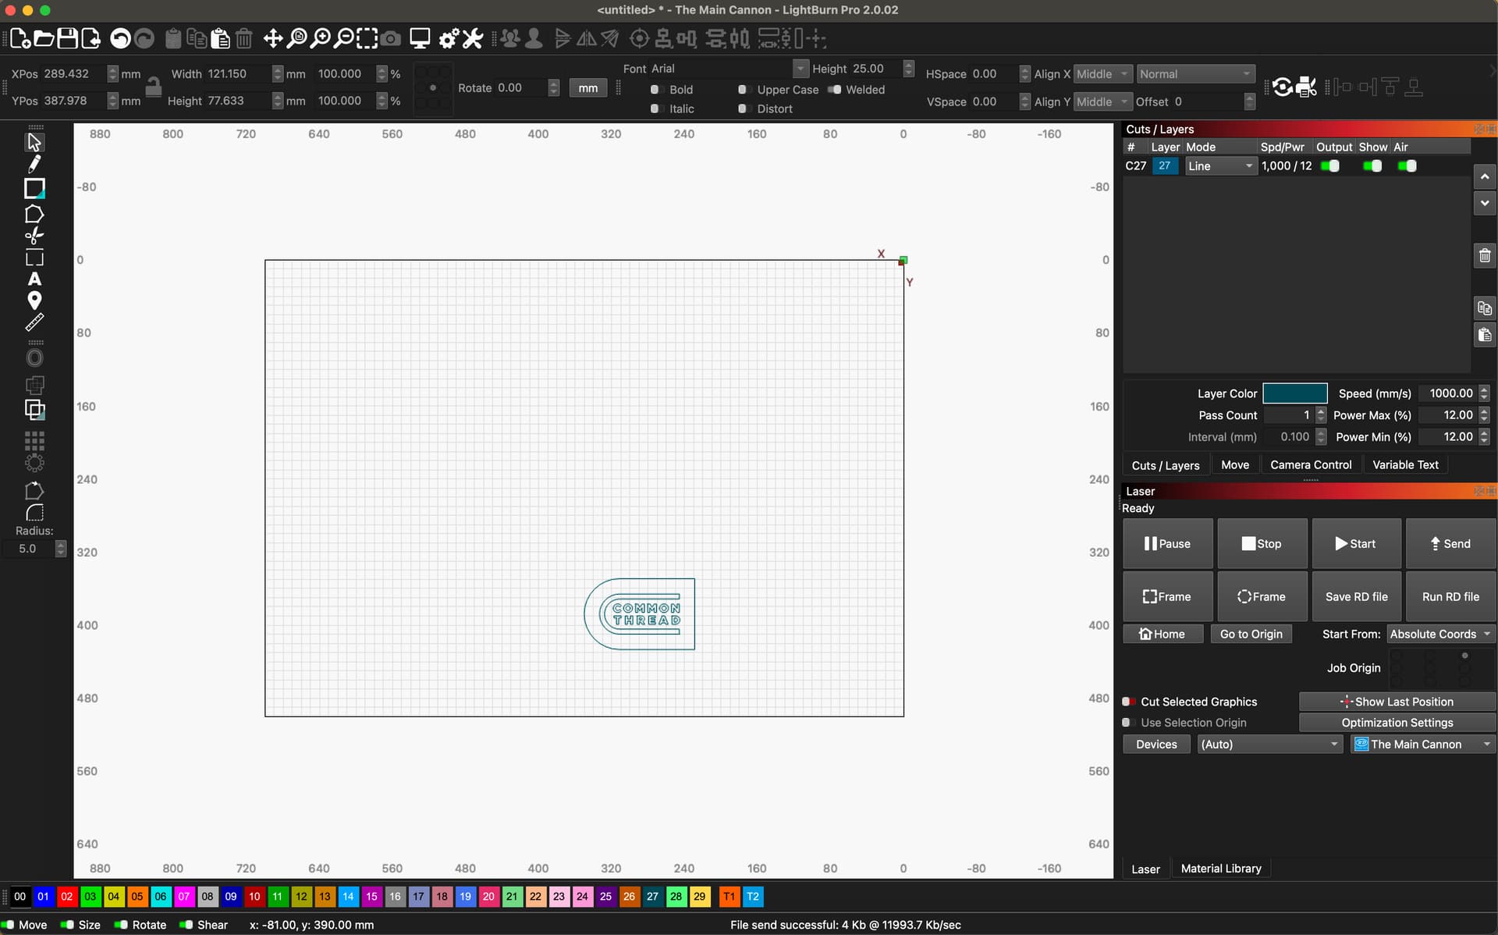Click the Pan/Move view arrows icon
This screenshot has height=935, width=1498.
click(272, 38)
